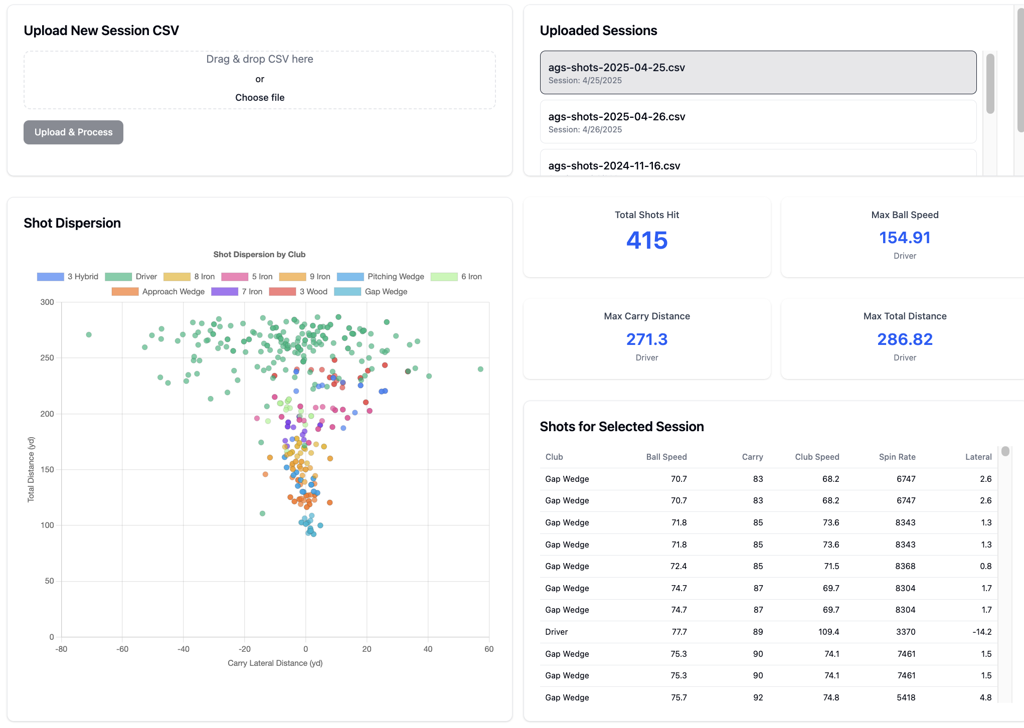Click Choose file in the drop zone

[x=260, y=98]
